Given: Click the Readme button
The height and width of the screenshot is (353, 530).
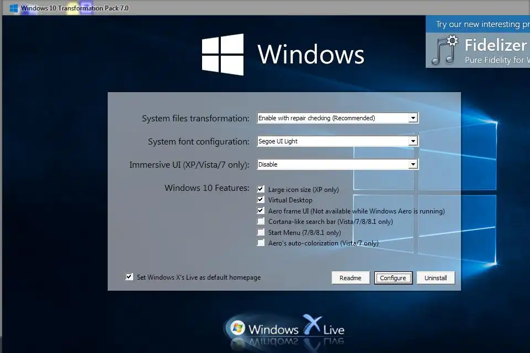Looking at the screenshot, I should (x=351, y=277).
